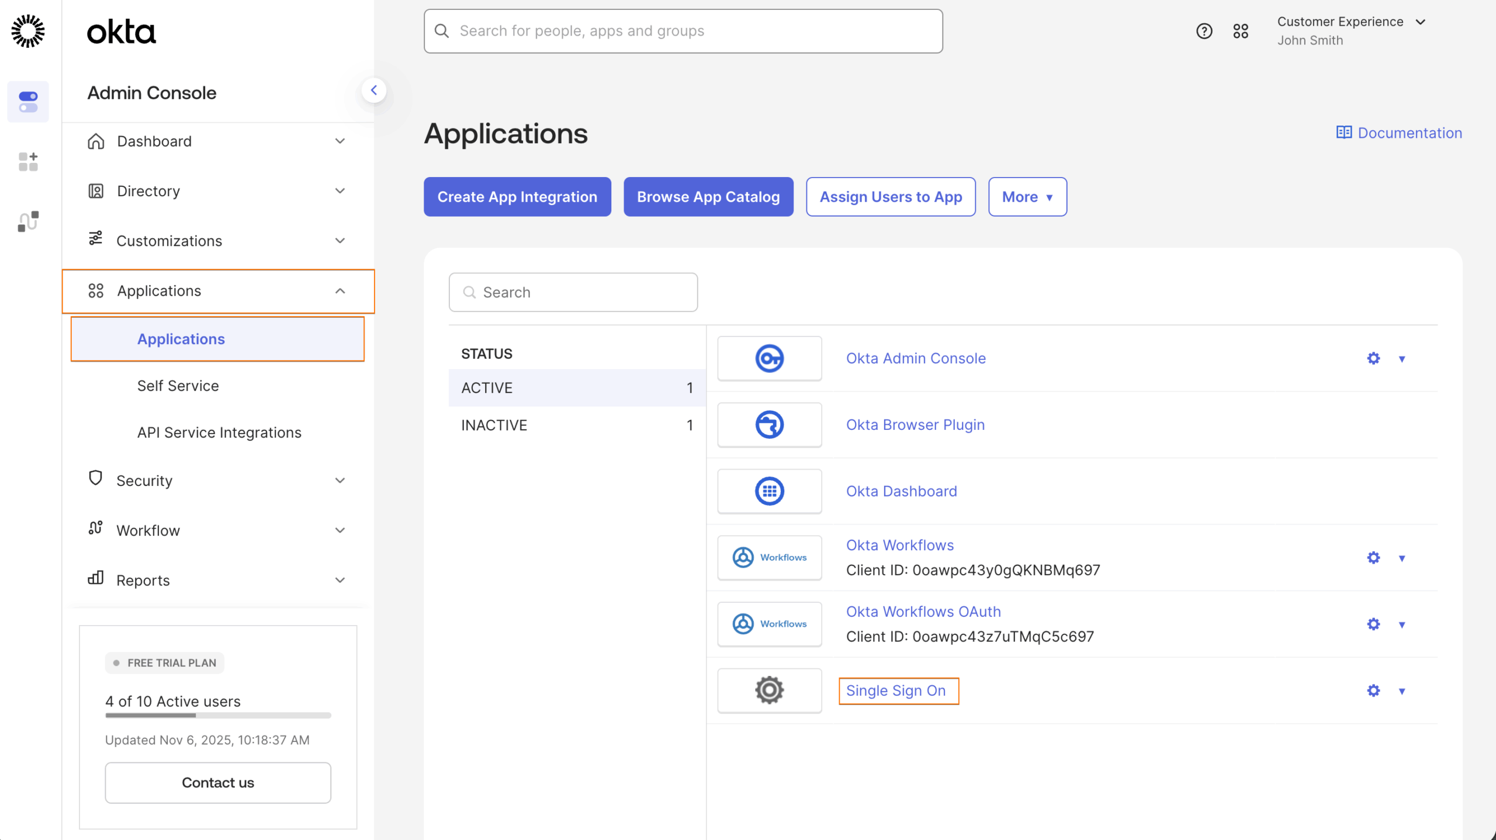Click the active users progress bar

[x=217, y=716]
